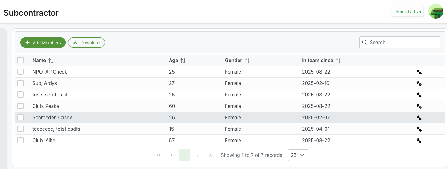Click the Add Members button
This screenshot has width=447, height=169.
click(43, 43)
